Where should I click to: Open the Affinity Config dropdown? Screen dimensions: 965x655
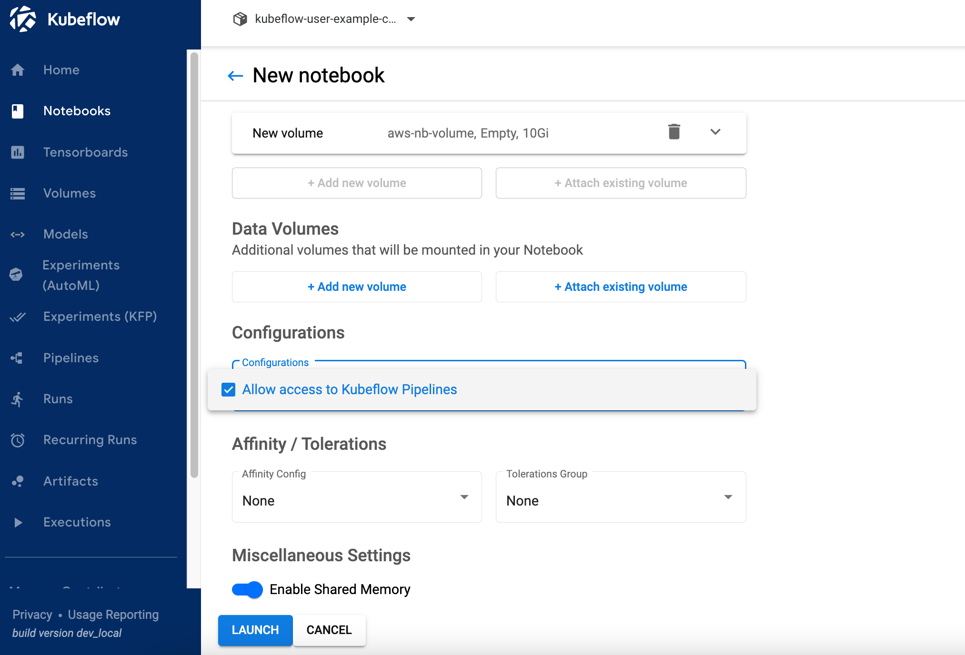click(x=357, y=497)
